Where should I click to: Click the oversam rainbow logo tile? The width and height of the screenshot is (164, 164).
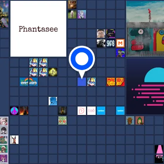(29, 82)
